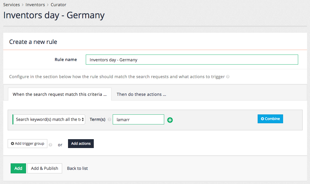
Task: Click the Curator breadcrumb entry
Action: [x=58, y=4]
